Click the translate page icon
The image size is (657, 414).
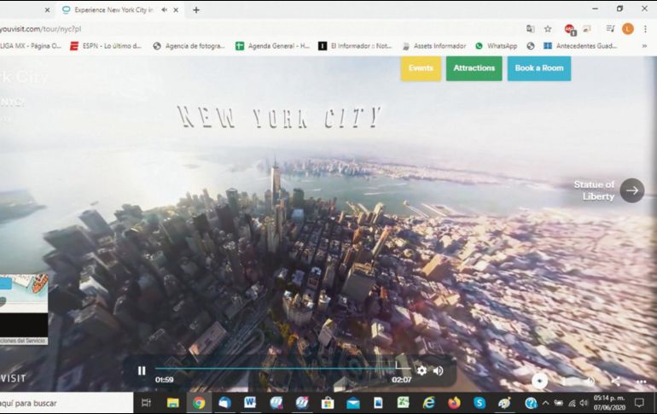pyautogui.click(x=531, y=29)
